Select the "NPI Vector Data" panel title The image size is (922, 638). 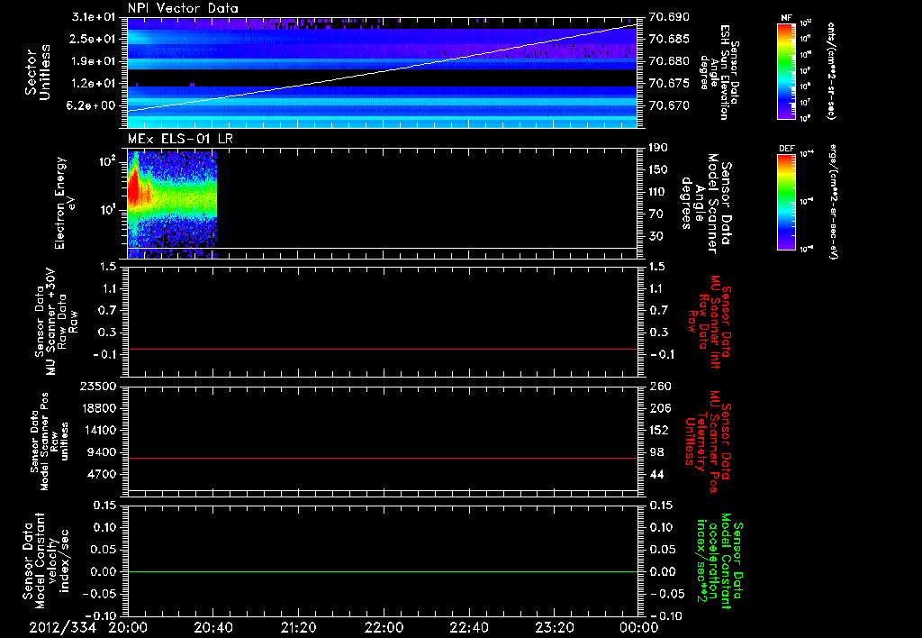[x=183, y=8]
